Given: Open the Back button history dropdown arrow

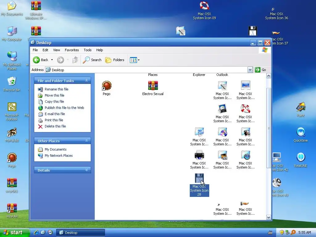Looking at the screenshot, I should (52, 60).
